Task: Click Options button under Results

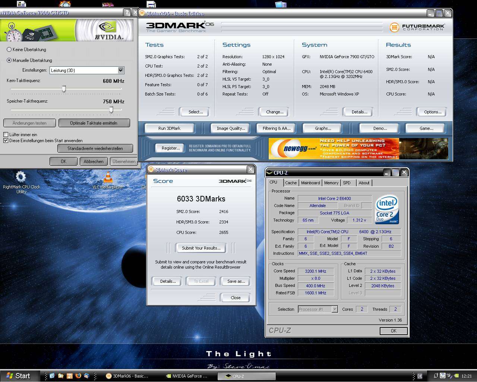Action: 432,112
